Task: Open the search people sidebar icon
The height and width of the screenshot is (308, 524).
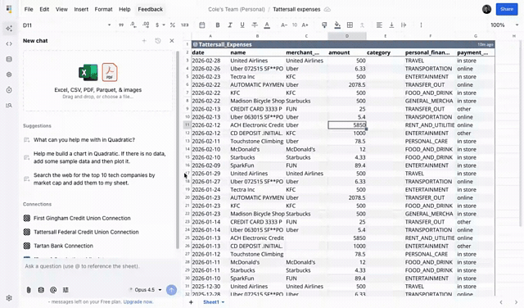Action: pyautogui.click(x=9, y=106)
